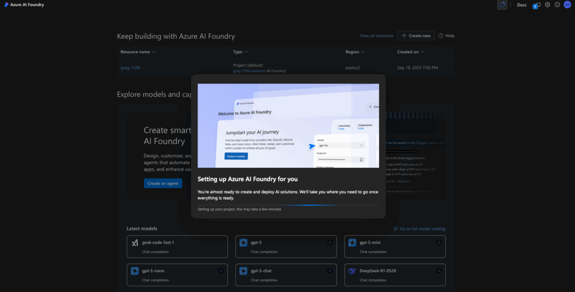This screenshot has width=575, height=292.
Task: Open the Created on column dropdown
Action: 422,52
